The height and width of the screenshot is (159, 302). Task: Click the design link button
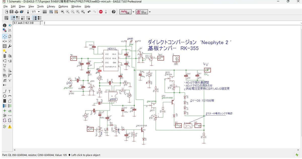126,12
